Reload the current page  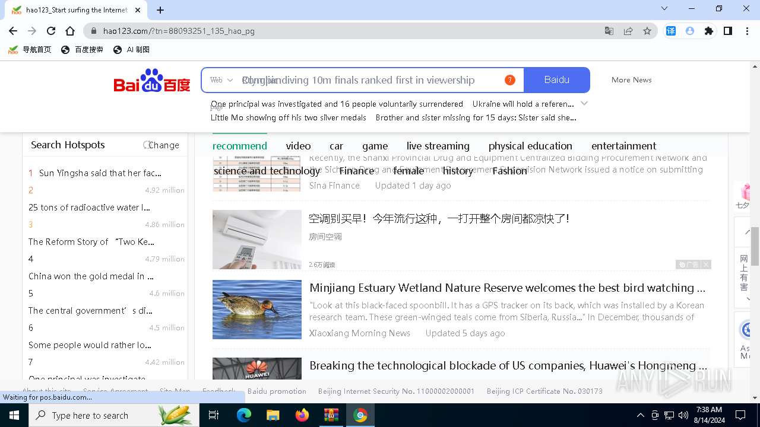[51, 31]
